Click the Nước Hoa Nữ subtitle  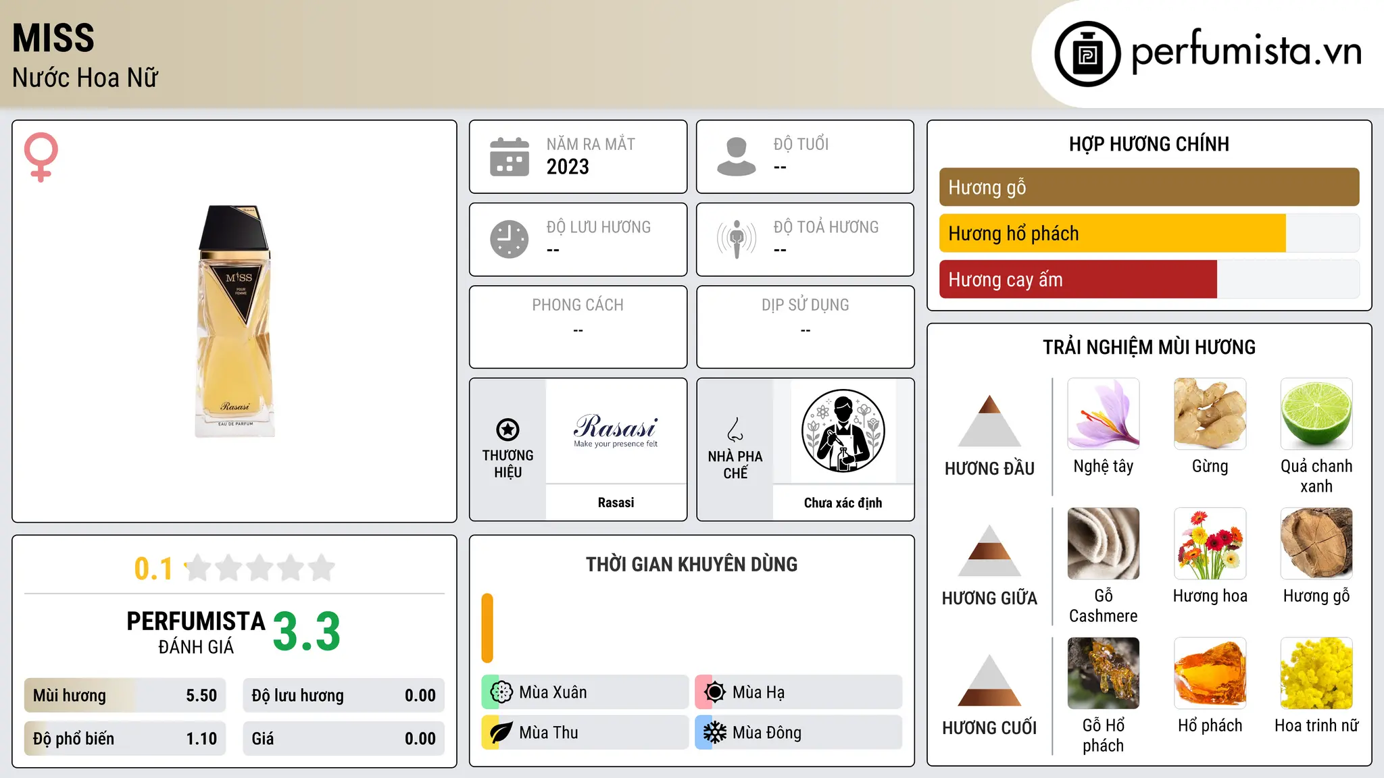(x=85, y=78)
